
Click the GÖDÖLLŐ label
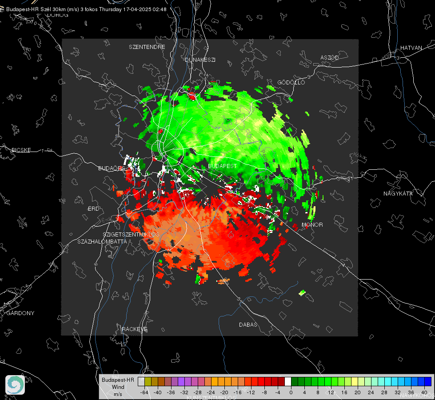291,82
